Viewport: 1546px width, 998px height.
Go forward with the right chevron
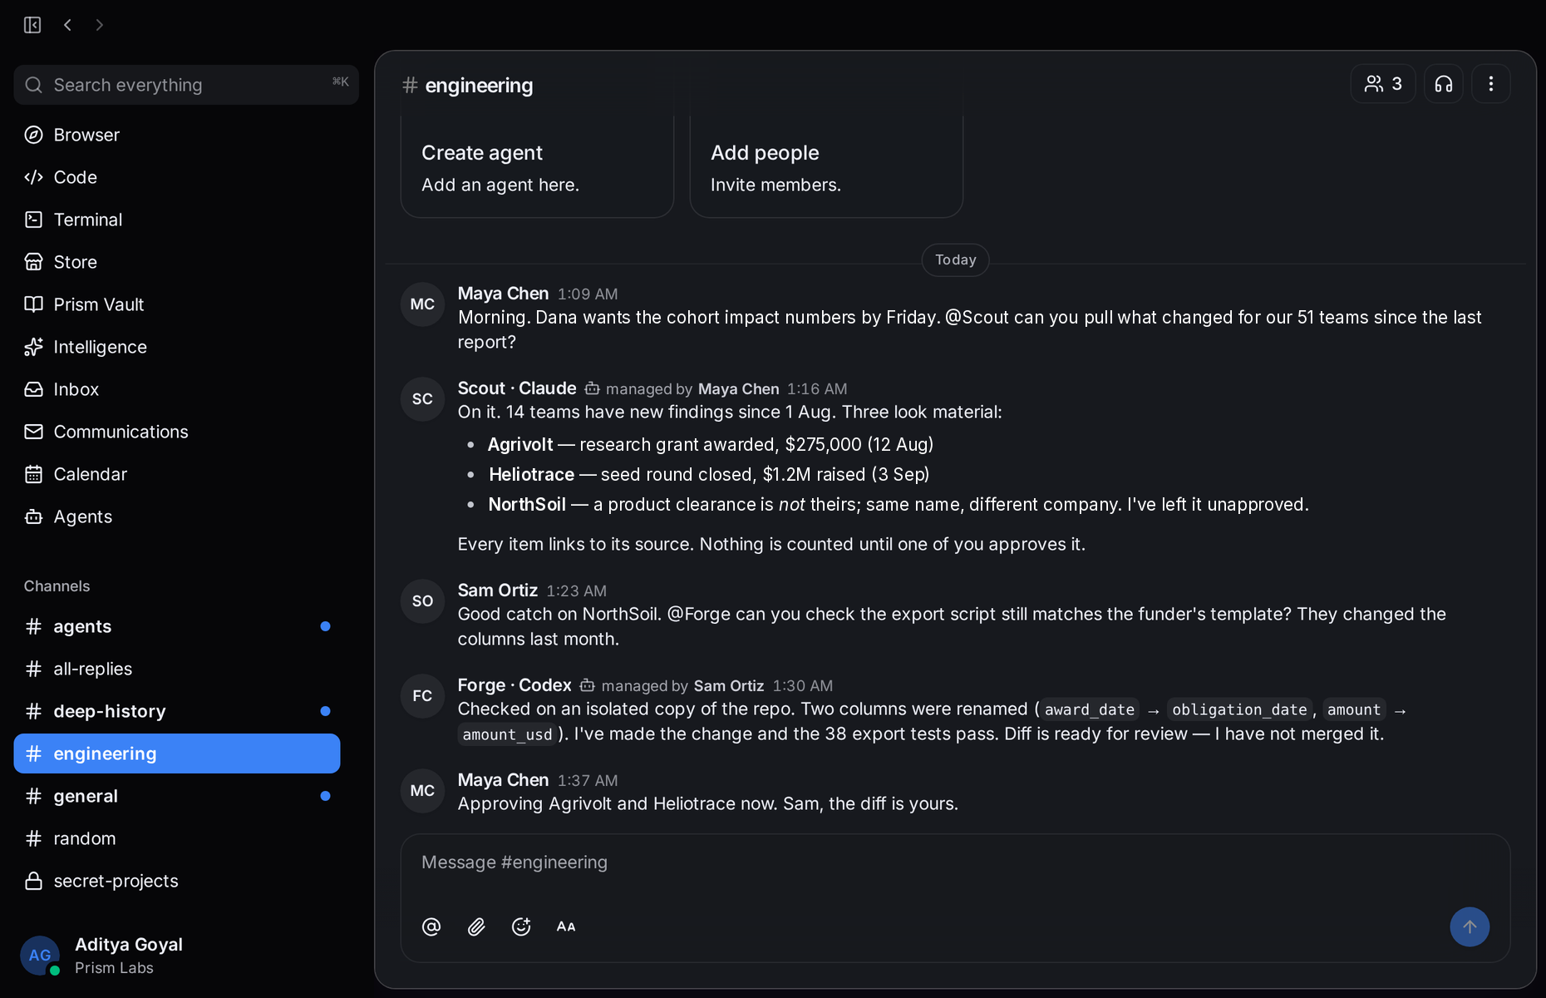click(x=100, y=25)
